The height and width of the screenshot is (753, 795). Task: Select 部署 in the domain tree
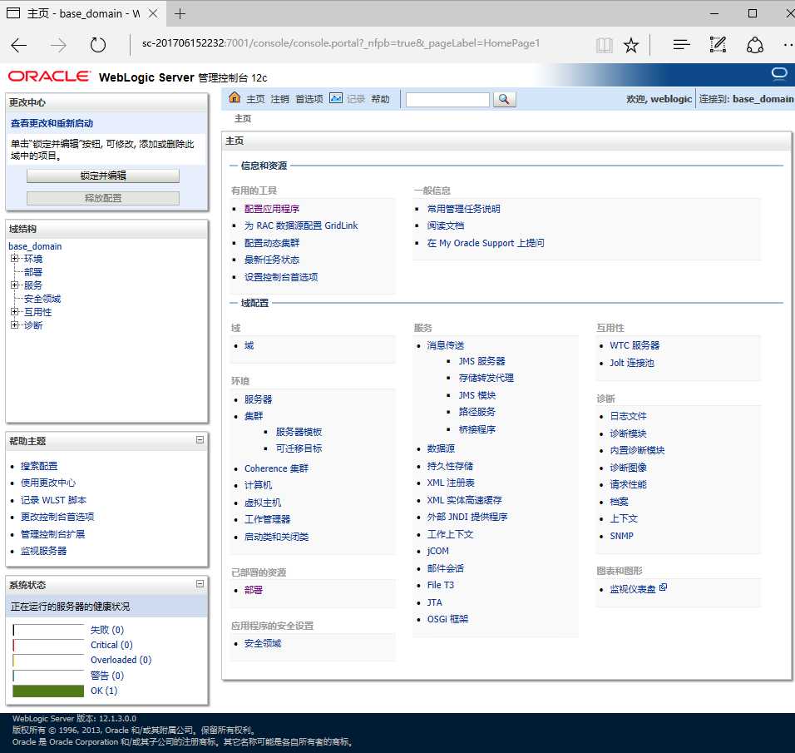(x=33, y=272)
